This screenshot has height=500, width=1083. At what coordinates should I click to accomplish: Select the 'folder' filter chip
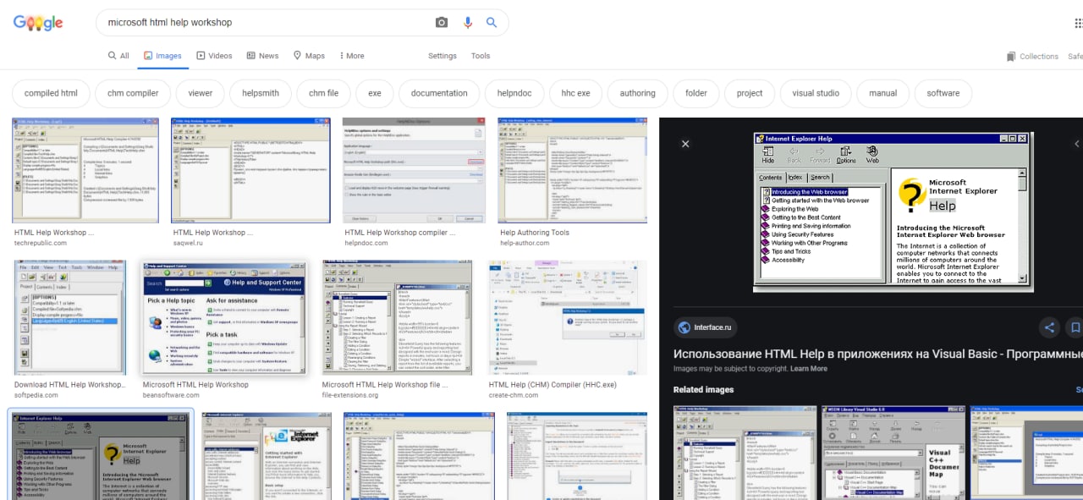click(696, 93)
